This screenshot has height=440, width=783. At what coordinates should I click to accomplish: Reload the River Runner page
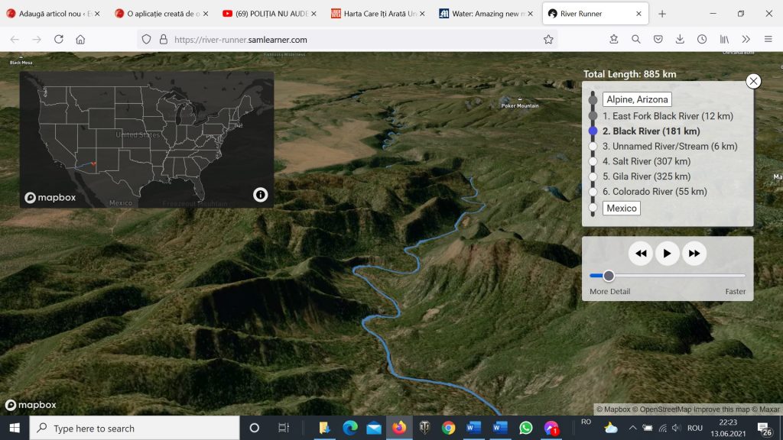pyautogui.click(x=58, y=40)
